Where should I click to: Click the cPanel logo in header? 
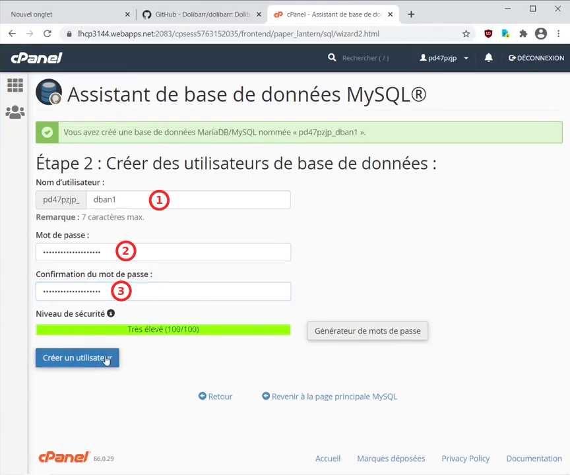click(x=36, y=58)
